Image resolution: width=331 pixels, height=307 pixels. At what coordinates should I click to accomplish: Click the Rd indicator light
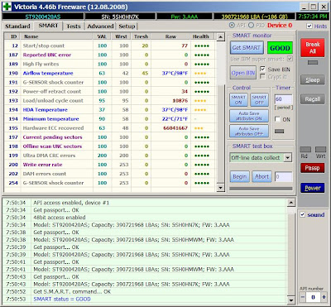[305, 150]
